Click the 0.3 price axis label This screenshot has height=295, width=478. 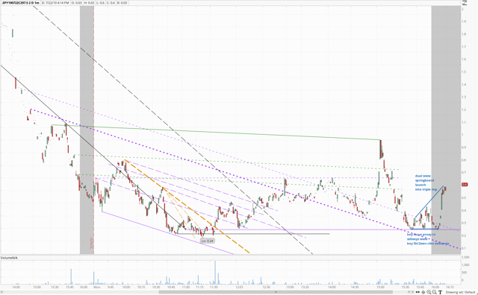(x=464, y=223)
